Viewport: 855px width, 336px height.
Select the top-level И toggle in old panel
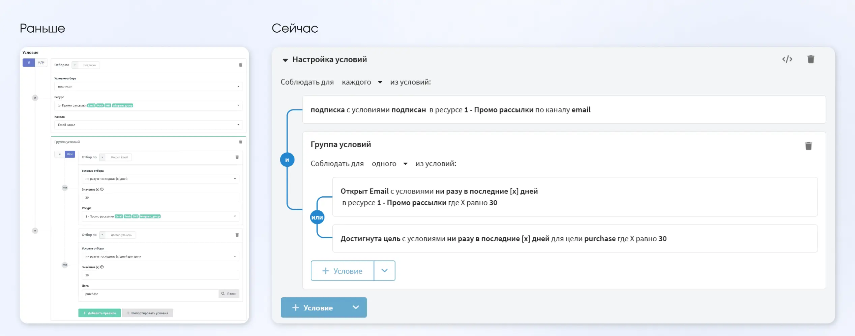(x=29, y=63)
